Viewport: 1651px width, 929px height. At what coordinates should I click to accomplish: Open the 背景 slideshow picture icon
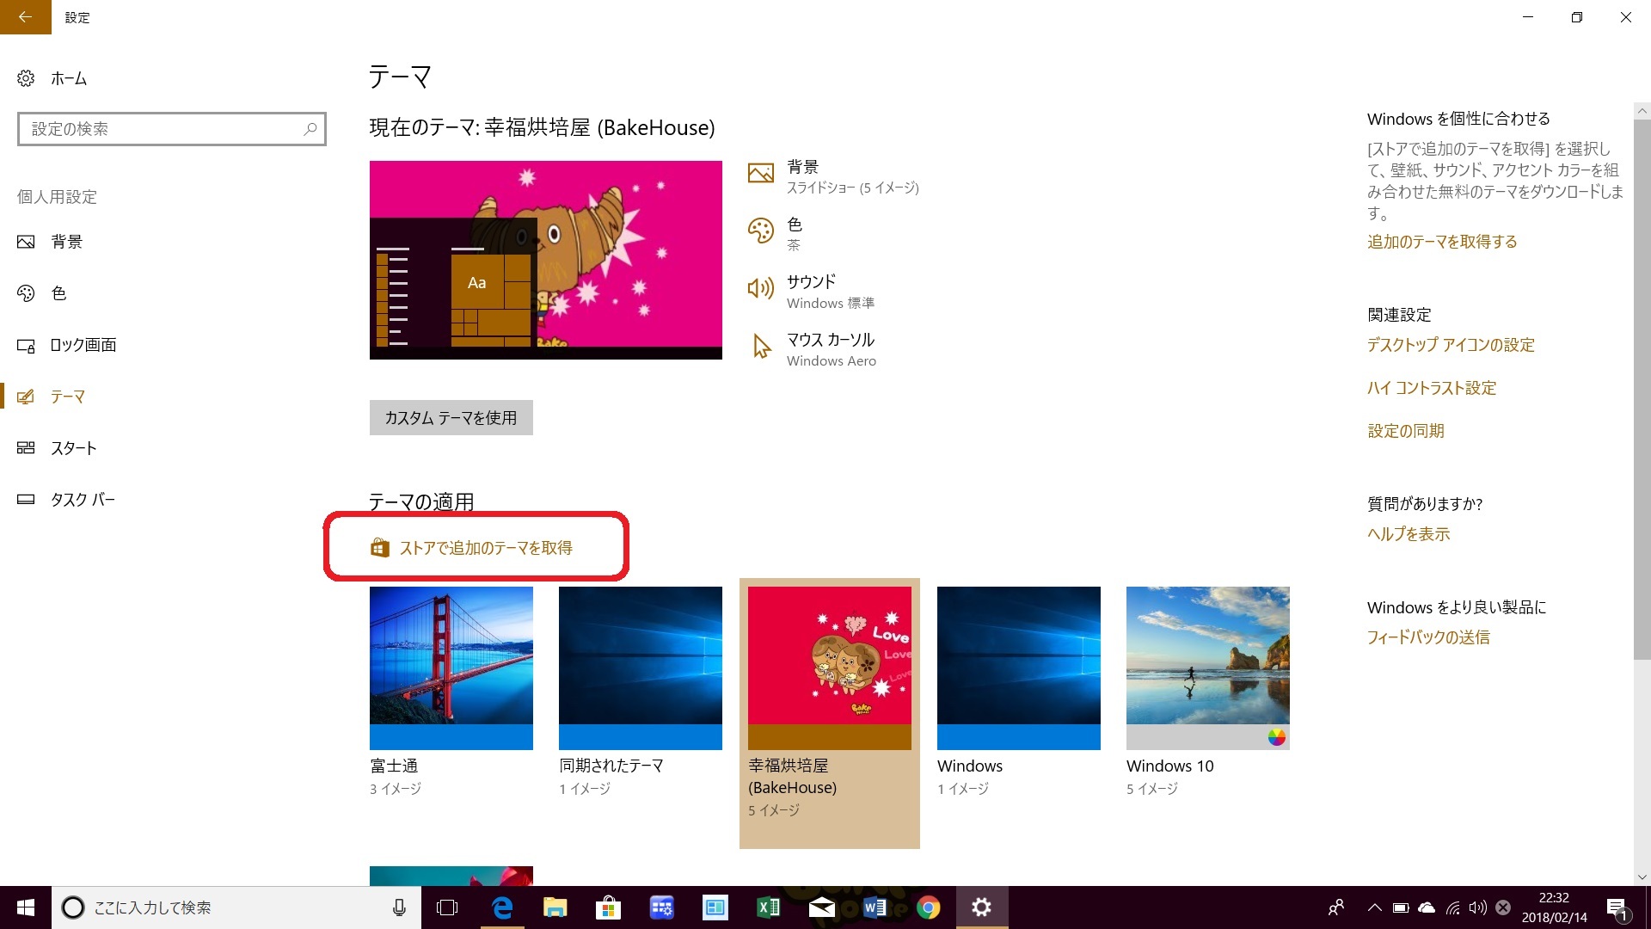tap(761, 174)
